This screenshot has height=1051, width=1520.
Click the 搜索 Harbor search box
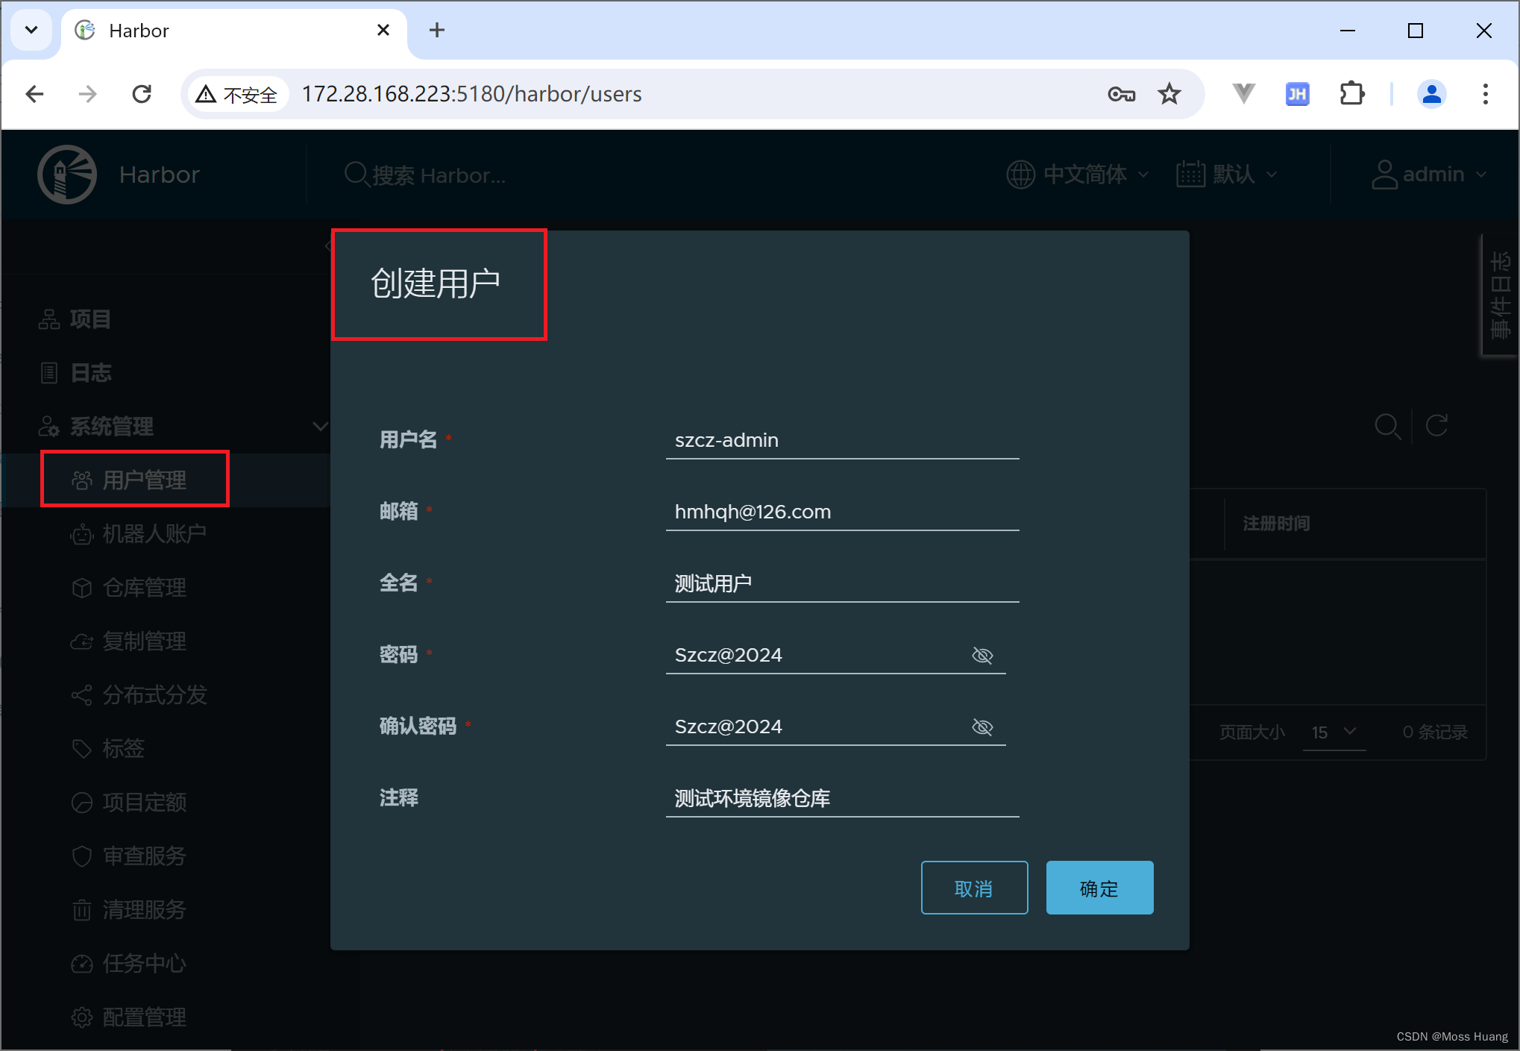(439, 175)
